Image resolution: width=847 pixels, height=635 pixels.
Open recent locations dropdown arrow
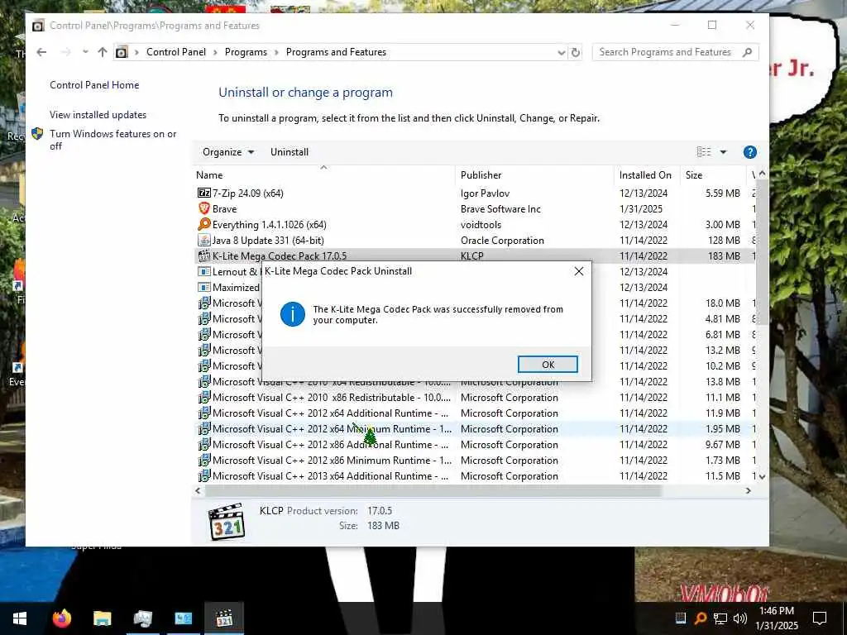click(x=85, y=52)
